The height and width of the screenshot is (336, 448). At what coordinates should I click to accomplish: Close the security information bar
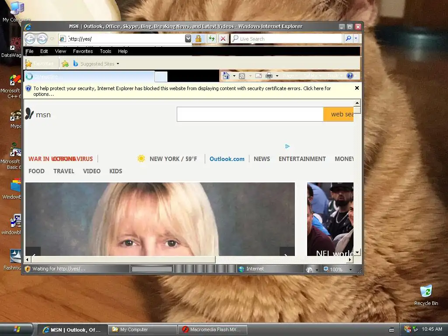pyautogui.click(x=357, y=88)
